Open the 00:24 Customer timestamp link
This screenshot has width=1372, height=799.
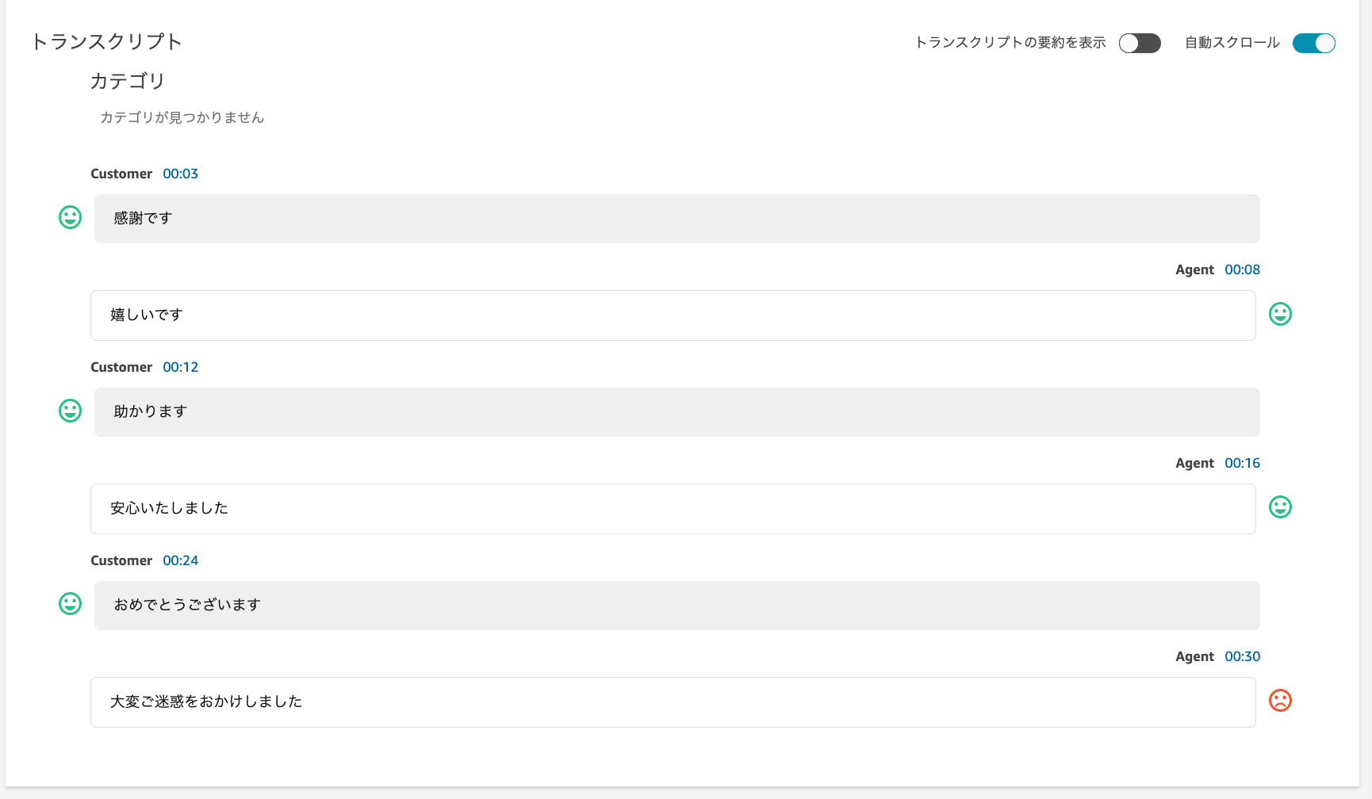[180, 560]
